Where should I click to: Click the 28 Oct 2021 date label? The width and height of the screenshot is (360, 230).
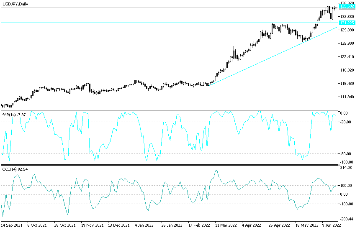click(x=65, y=225)
